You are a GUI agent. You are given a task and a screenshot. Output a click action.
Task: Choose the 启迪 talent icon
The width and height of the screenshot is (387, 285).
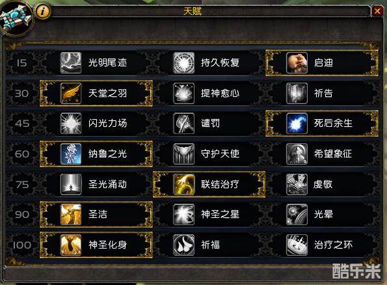pyautogui.click(x=297, y=62)
